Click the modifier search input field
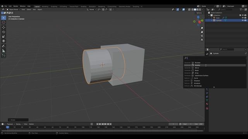This screenshot has height=139, width=248. [215, 58]
